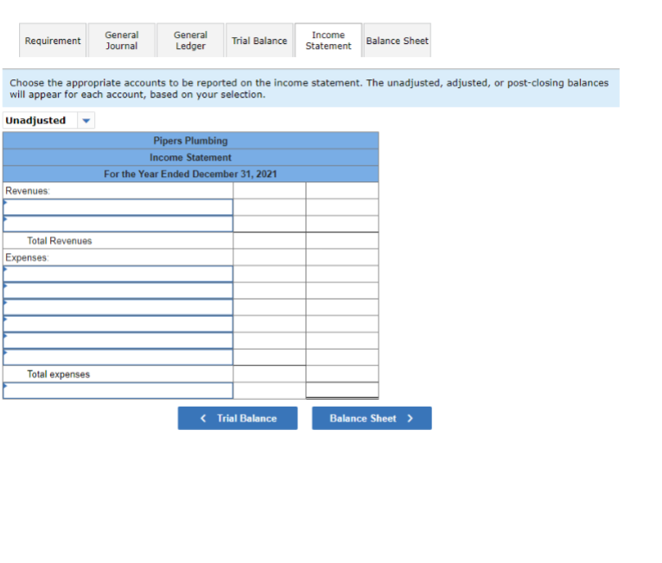Click the Income Statement header row in the table
This screenshot has height=563, width=662.
coord(190,157)
